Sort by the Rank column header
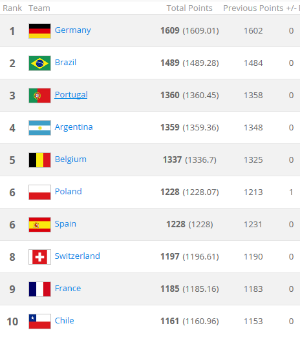Viewport: 300px width, 337px height. pos(12,8)
